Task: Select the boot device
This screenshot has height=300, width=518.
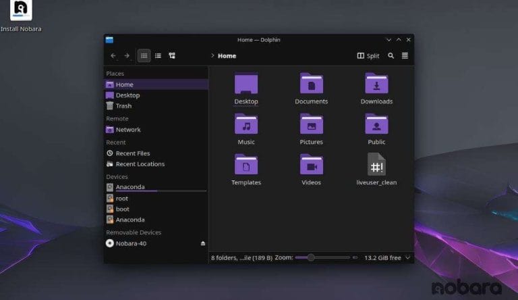Action: tap(156, 209)
